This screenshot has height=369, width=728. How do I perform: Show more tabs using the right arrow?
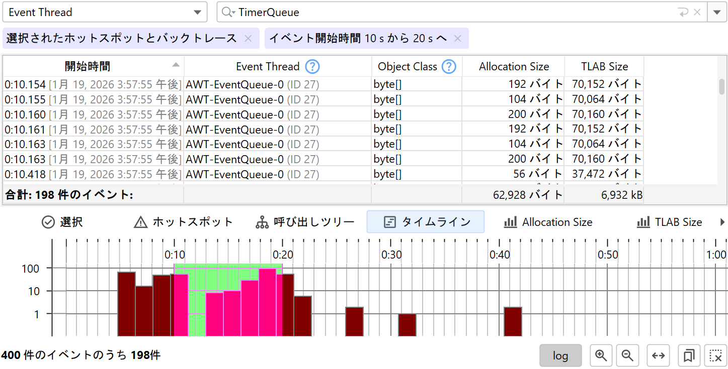723,222
